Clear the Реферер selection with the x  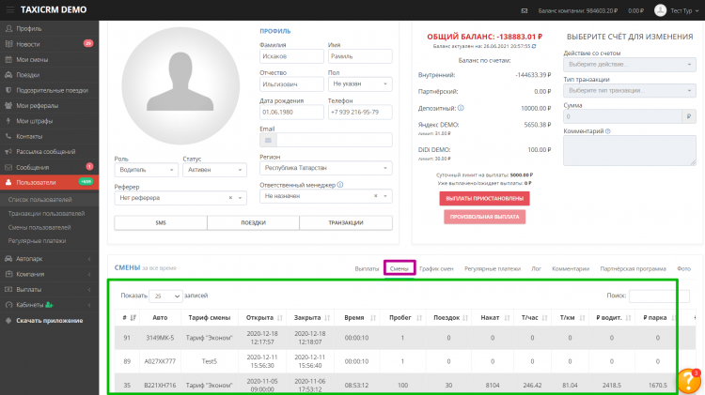tap(231, 198)
